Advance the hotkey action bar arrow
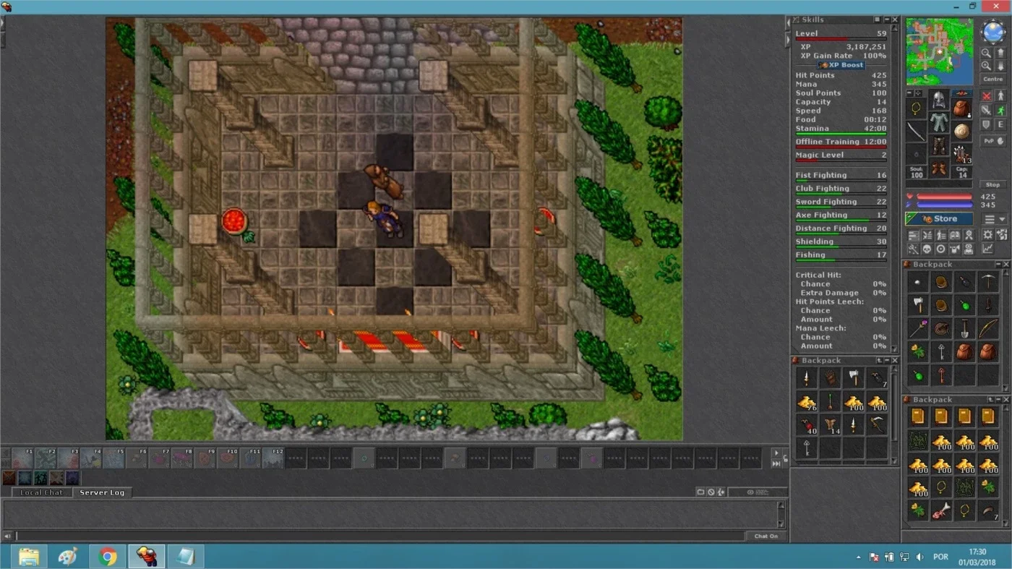Viewport: 1012px width, 569px height. [x=776, y=453]
